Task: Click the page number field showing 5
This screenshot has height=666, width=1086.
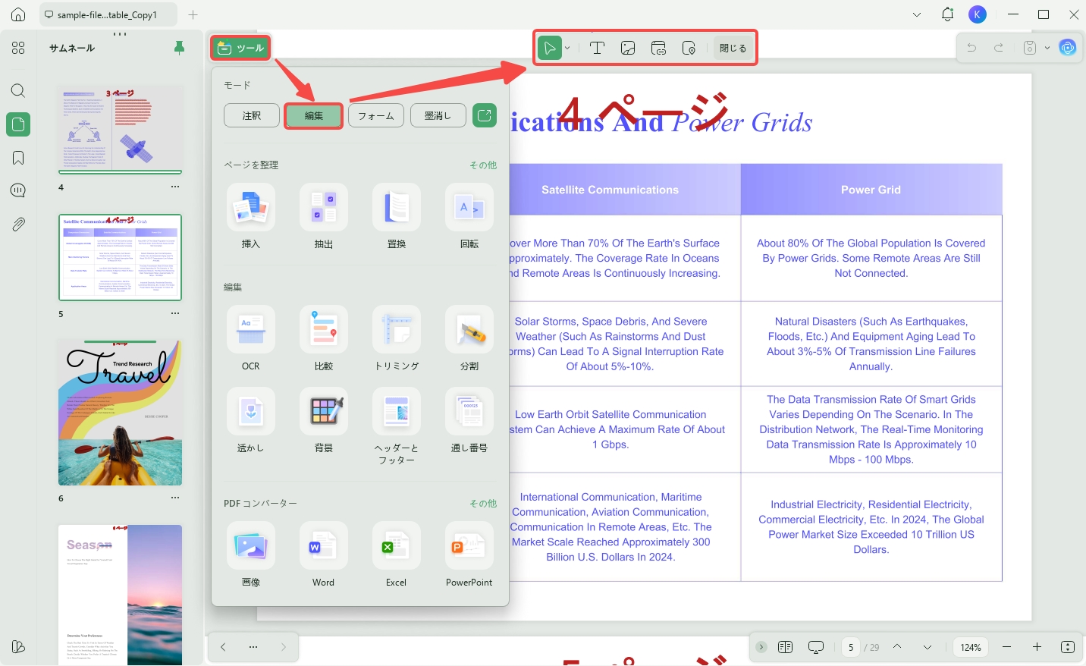Action: (851, 647)
